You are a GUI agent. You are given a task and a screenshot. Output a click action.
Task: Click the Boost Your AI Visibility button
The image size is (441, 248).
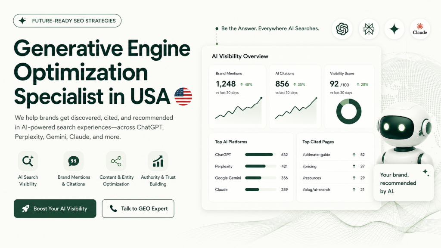pyautogui.click(x=55, y=209)
